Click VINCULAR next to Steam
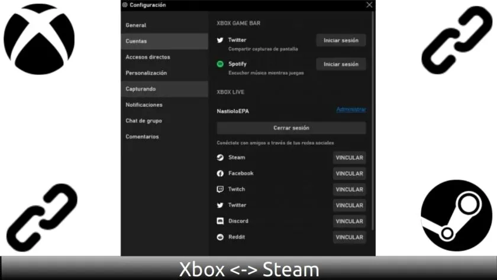 [349, 157]
